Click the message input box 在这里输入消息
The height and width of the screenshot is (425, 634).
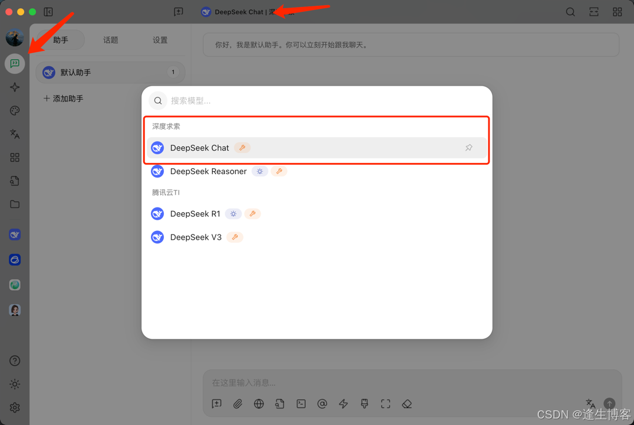[412, 382]
